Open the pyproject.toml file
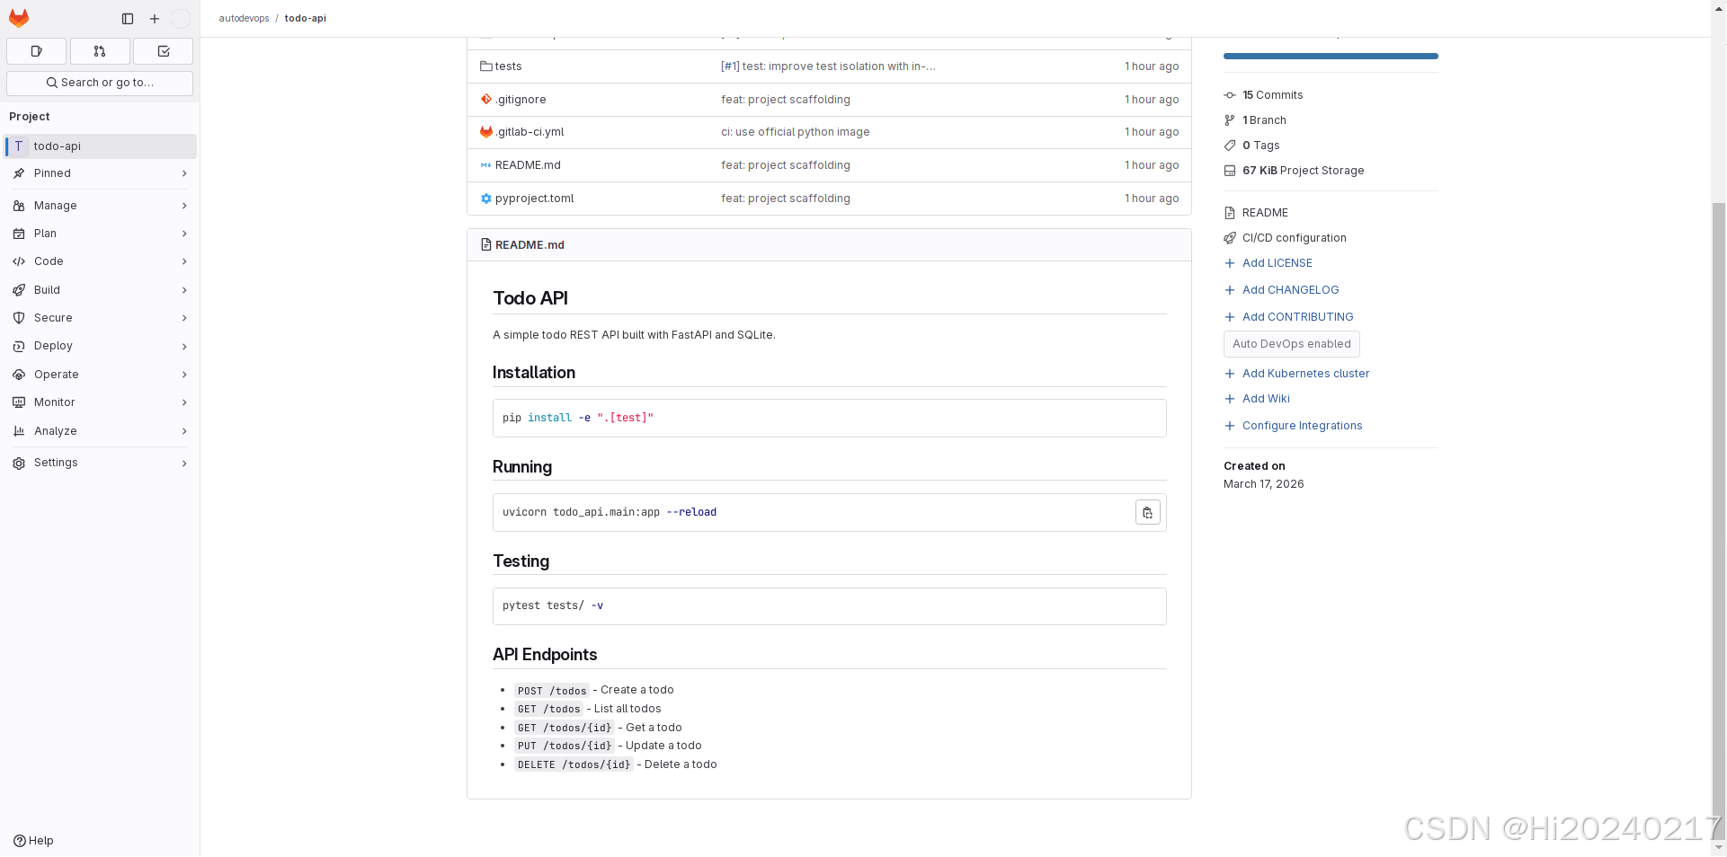This screenshot has height=857, width=1727. coord(534,199)
